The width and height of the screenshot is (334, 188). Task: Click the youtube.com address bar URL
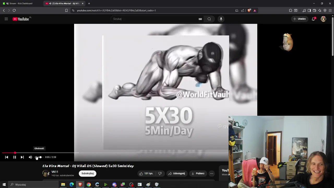(x=116, y=10)
